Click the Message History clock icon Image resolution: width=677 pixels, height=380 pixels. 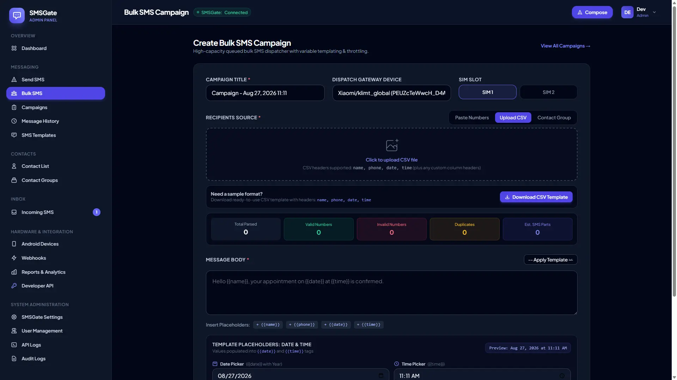tap(14, 121)
